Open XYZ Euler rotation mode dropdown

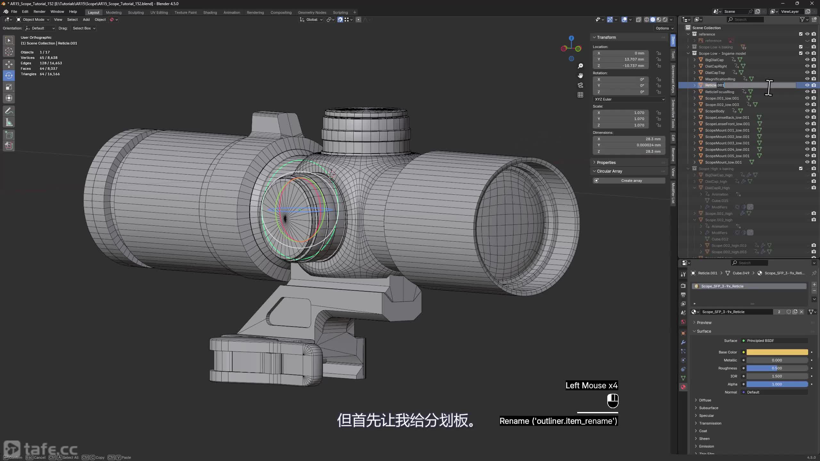pos(629,99)
